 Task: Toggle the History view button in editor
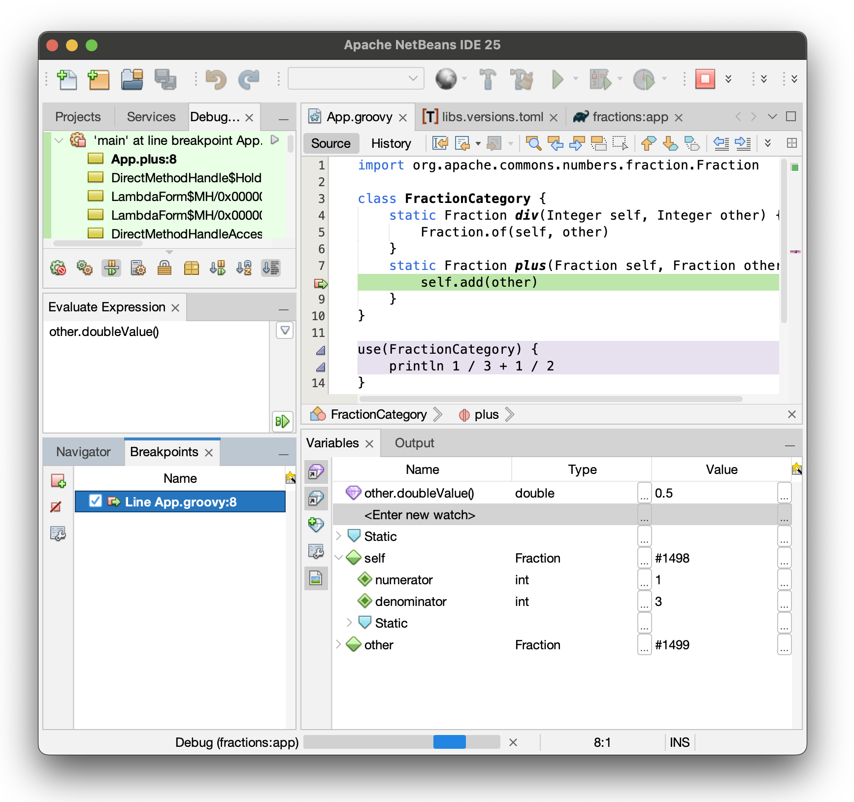pyautogui.click(x=391, y=143)
